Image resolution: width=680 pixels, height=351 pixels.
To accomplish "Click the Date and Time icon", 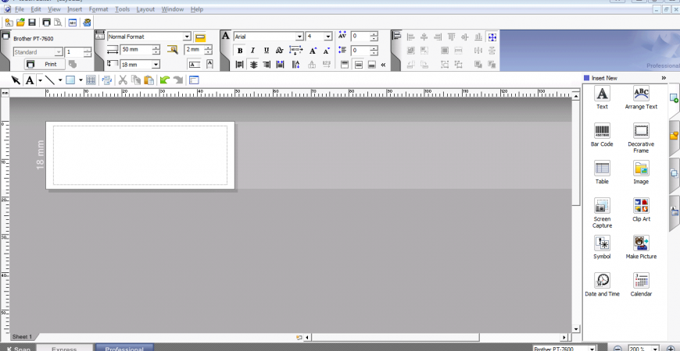I will pos(602,281).
